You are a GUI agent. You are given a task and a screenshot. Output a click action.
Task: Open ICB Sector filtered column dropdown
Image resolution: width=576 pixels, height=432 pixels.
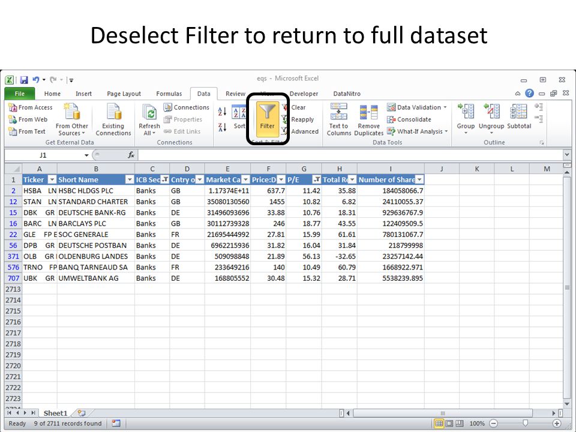(x=165, y=179)
